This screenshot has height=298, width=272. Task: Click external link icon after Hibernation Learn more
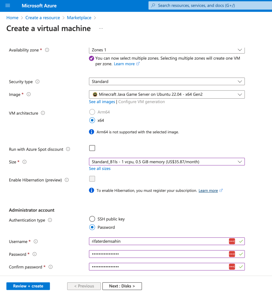click(221, 190)
